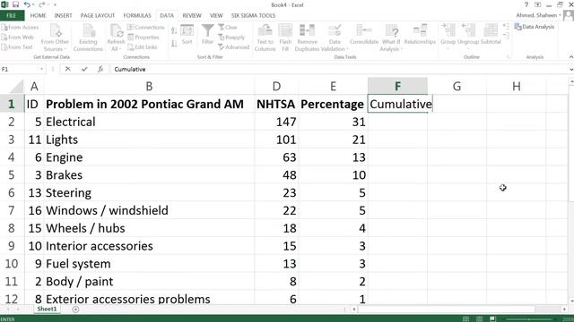Switch to VIEW tab
Viewport: 574px width, 322px height.
216,16
